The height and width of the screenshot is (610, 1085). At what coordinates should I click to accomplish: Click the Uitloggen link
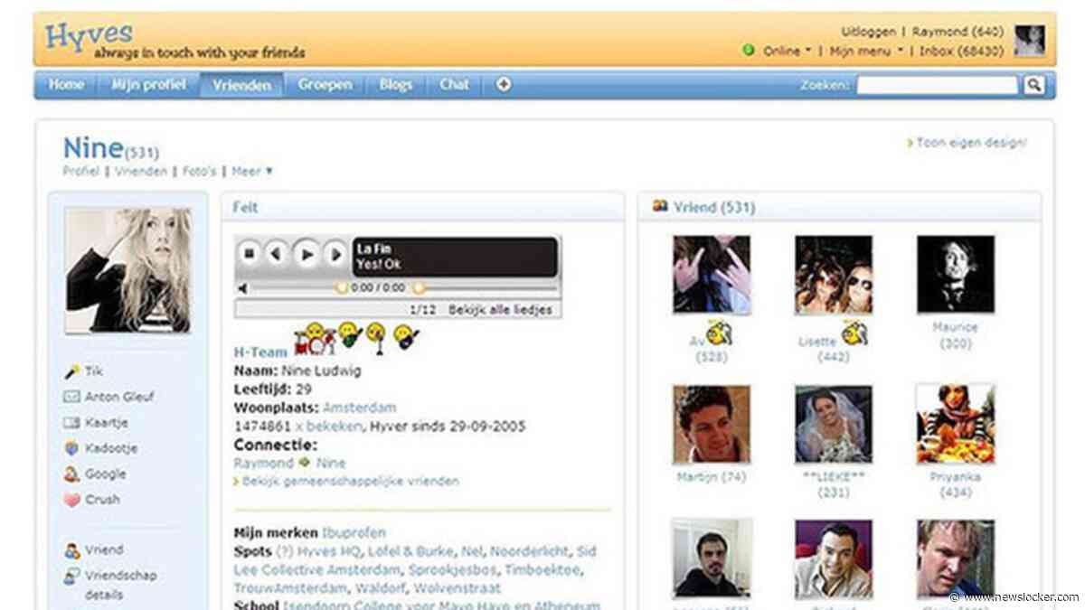click(x=870, y=32)
